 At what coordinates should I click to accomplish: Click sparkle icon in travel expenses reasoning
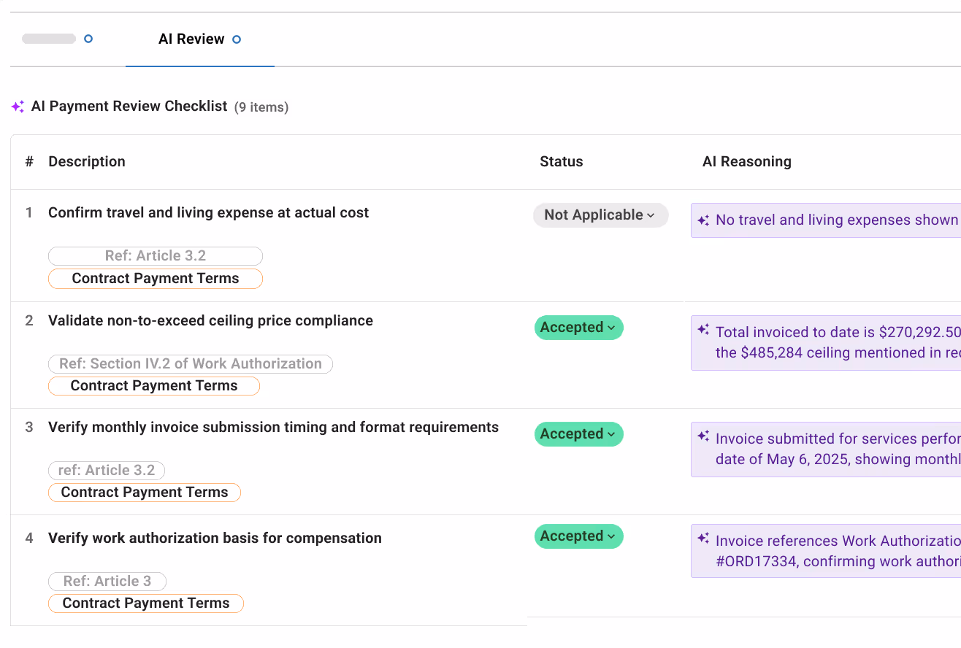(x=703, y=220)
